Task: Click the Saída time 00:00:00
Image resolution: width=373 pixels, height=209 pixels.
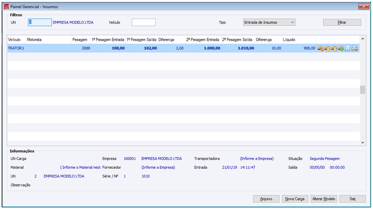Action: (x=337, y=167)
